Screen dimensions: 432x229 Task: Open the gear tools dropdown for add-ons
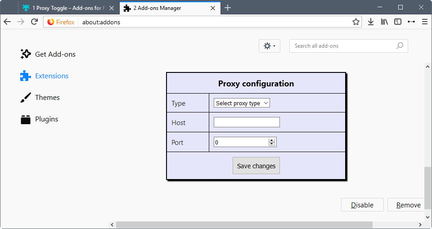tap(270, 46)
